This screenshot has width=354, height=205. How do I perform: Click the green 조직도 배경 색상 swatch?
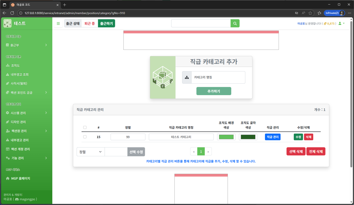pos(226,137)
